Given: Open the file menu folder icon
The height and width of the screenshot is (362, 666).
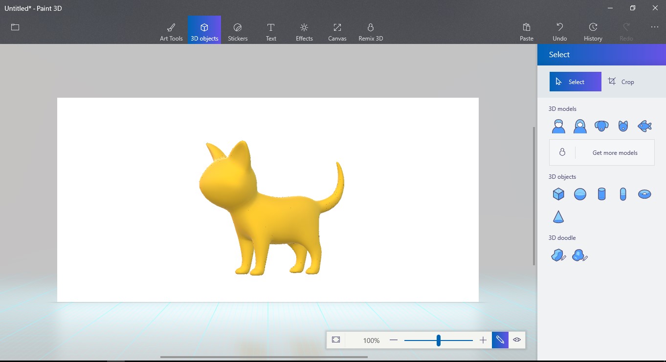Looking at the screenshot, I should pyautogui.click(x=15, y=27).
